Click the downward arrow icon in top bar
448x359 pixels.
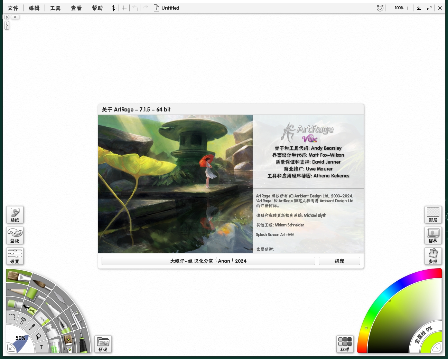point(419,8)
